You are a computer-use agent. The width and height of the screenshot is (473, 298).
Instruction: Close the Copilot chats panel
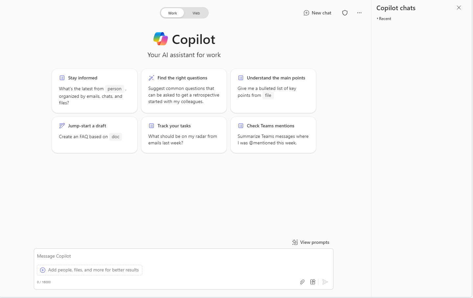459,8
